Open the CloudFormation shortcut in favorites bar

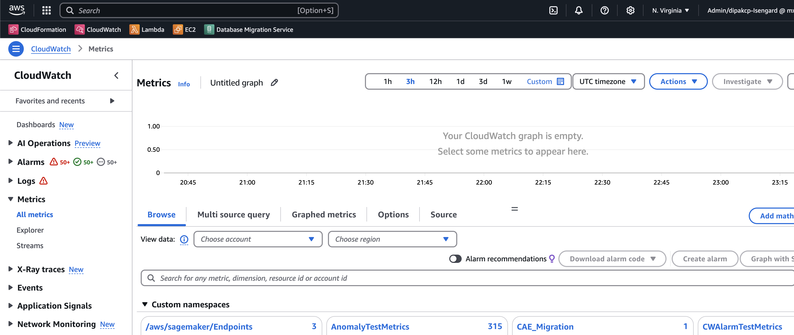pyautogui.click(x=37, y=29)
